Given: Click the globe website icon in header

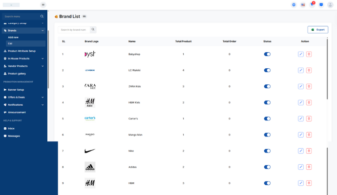Looking at the screenshot, I should pos(294,4).
